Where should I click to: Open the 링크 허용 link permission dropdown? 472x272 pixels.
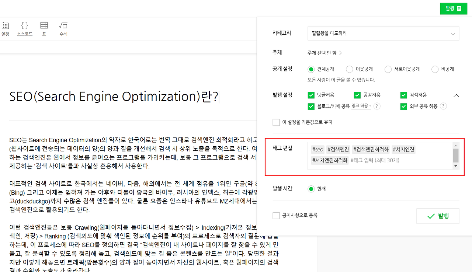point(361,106)
